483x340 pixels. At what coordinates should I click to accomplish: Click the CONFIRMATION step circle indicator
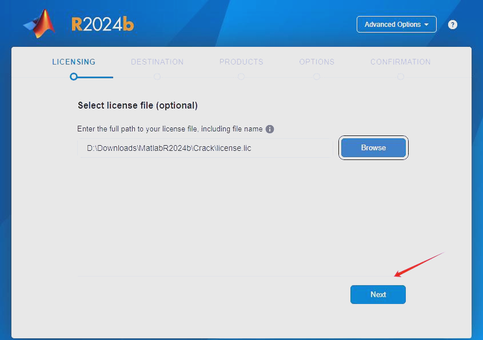400,76
